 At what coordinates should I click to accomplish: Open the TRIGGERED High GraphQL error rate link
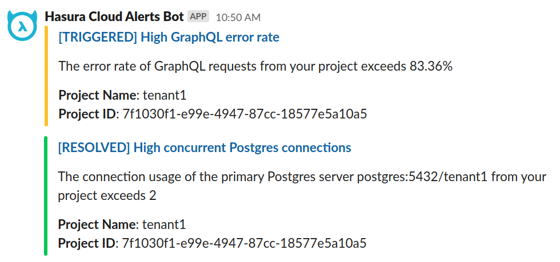point(169,38)
